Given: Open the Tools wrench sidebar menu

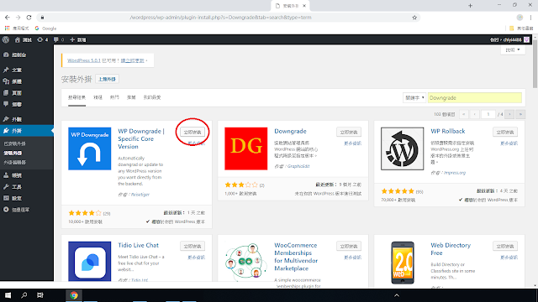Looking at the screenshot, I should point(27,186).
